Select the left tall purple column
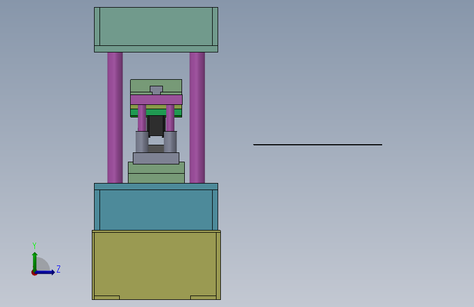The image size is (474, 307). (115, 117)
